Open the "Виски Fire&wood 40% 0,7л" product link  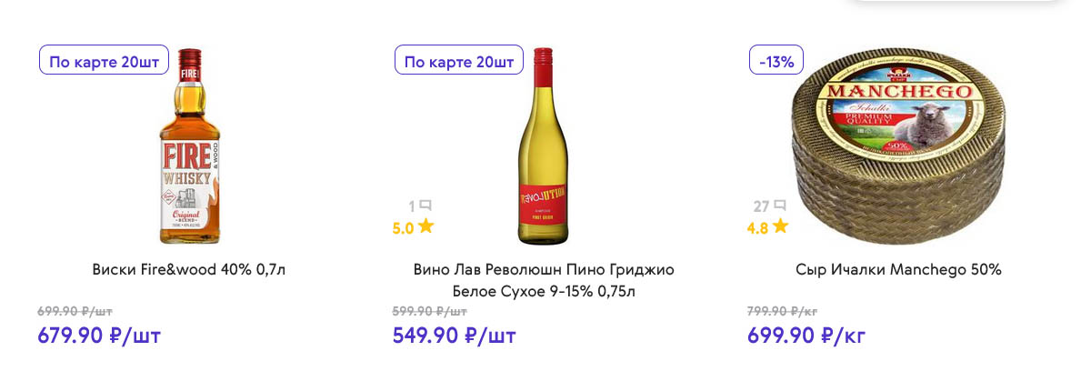tap(189, 270)
